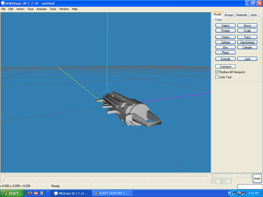Open the Model tab
Image resolution: width=263 pixels, height=197 pixels.
tap(217, 14)
